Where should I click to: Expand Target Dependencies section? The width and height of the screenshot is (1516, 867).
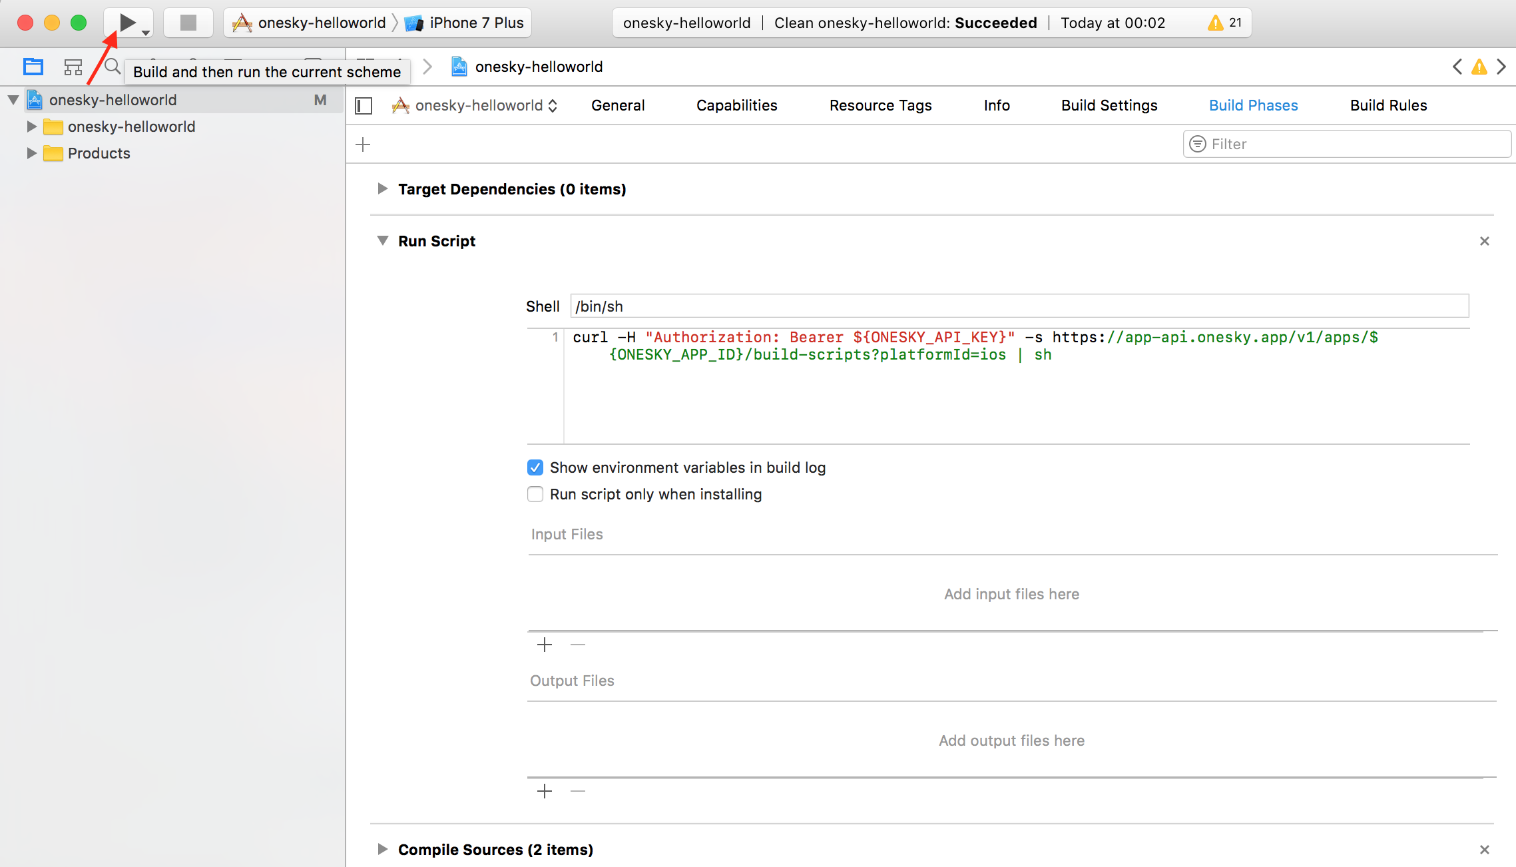(x=382, y=189)
